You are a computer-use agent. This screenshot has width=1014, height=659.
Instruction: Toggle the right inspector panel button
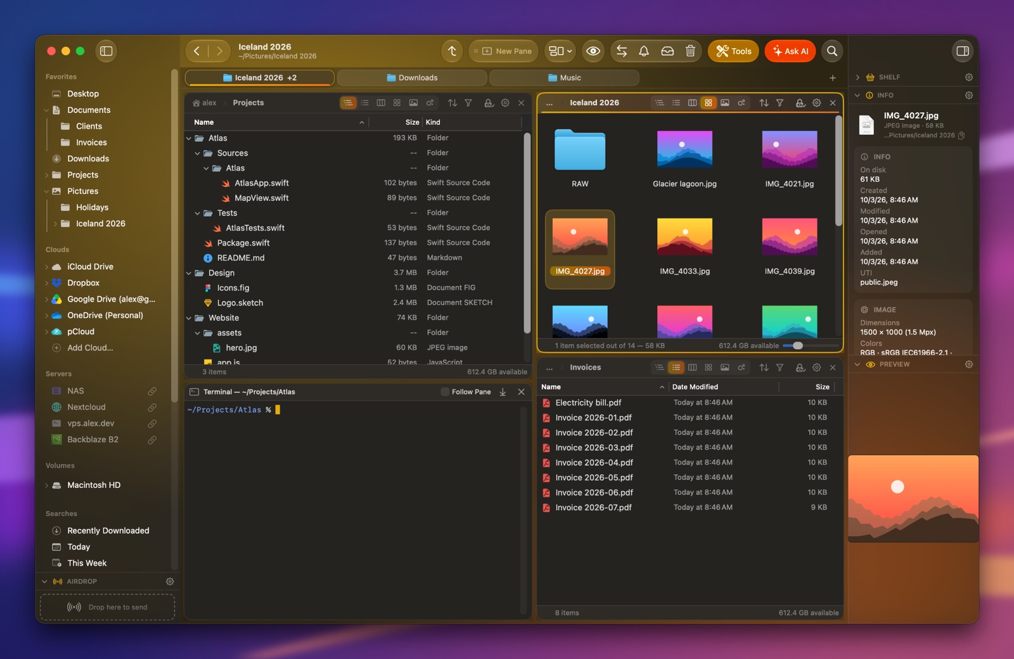point(962,51)
